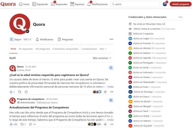Click Activo en 3 espacios
The width and height of the screenshot is (192, 128).
click(143, 34)
